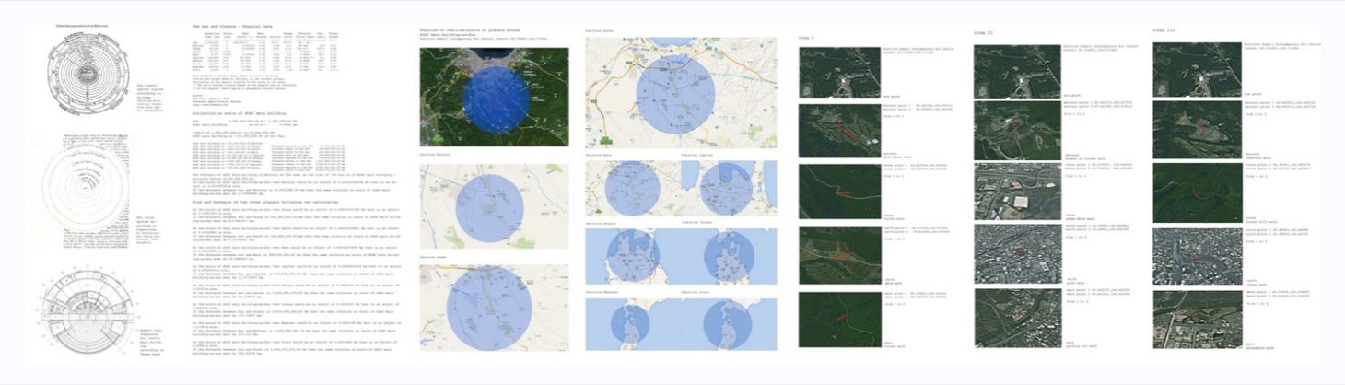Viewport: 1345px width, 385px height.
Task: Open last satellite photo under ring III
Action: point(1197,321)
